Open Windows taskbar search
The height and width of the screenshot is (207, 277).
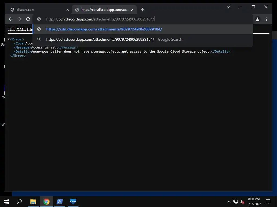point(19,201)
